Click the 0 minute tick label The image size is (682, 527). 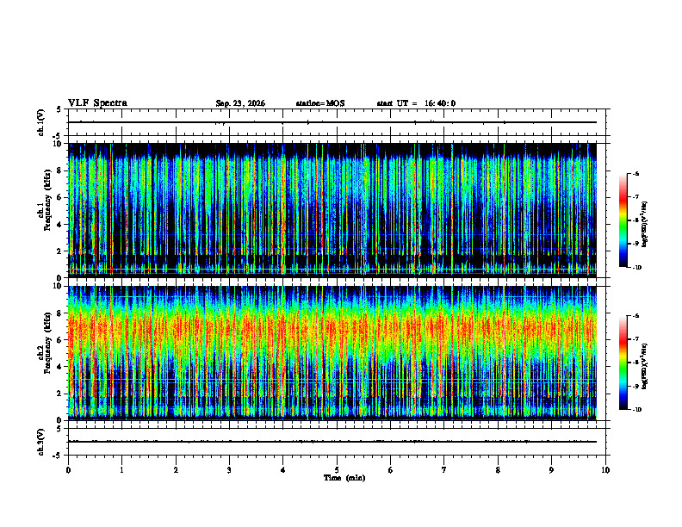pos(68,470)
